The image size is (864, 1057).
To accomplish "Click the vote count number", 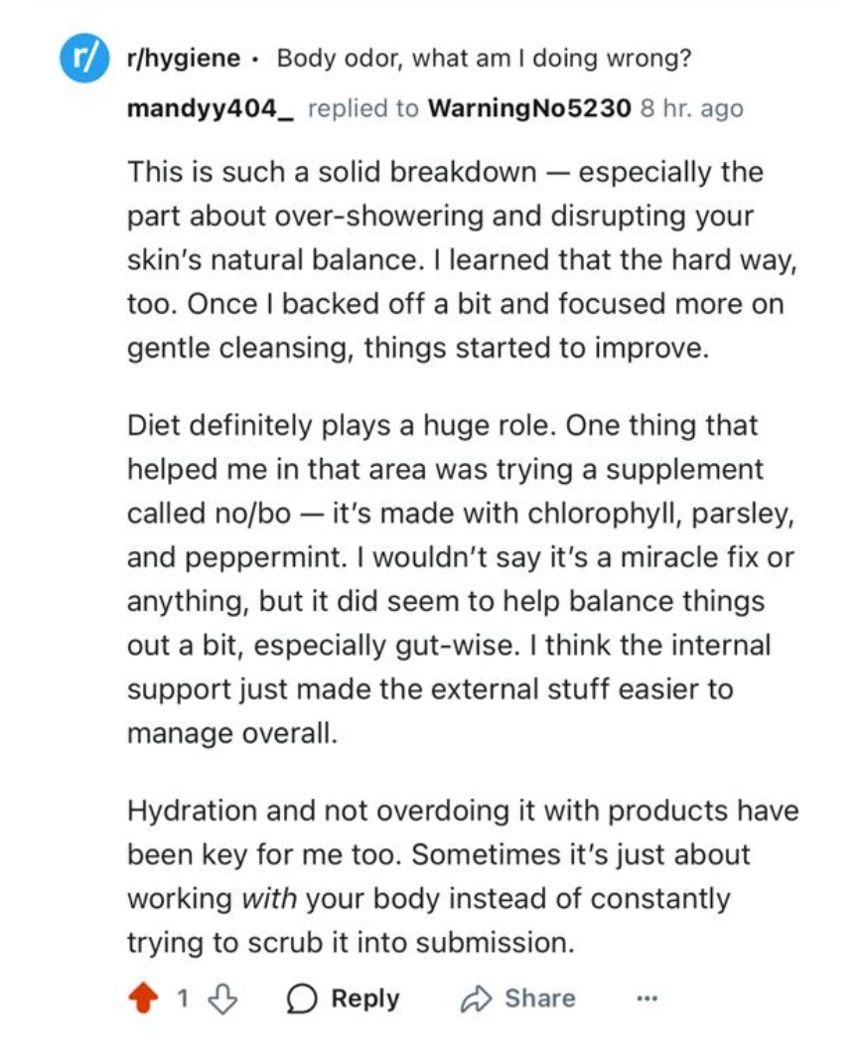I will (183, 998).
